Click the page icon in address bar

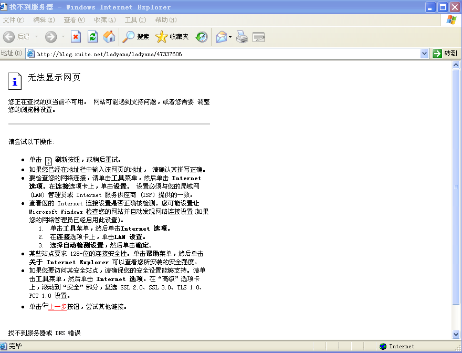click(x=30, y=54)
